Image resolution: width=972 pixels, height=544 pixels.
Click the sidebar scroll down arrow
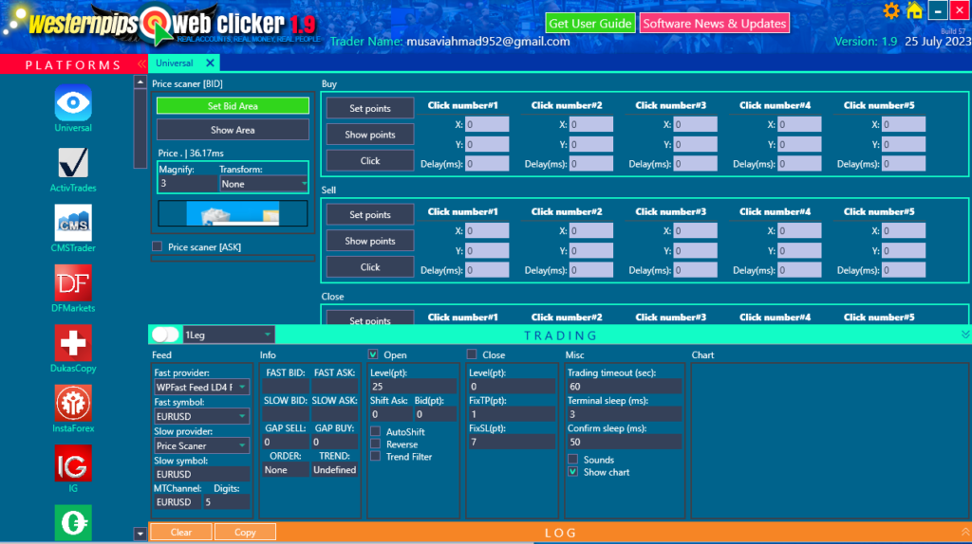tap(140, 533)
